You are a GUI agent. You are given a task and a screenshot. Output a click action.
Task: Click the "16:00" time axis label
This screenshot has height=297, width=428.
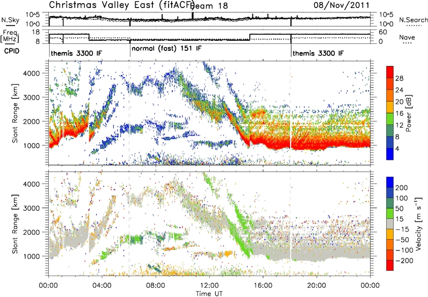[x=263, y=286]
